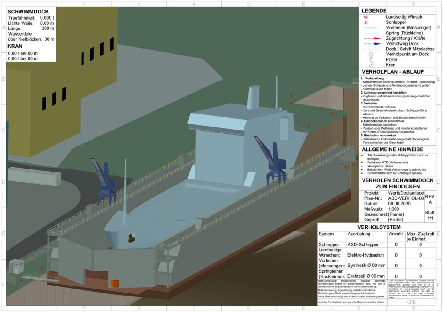Click the 'REV. A' revision cell

pos(430,199)
